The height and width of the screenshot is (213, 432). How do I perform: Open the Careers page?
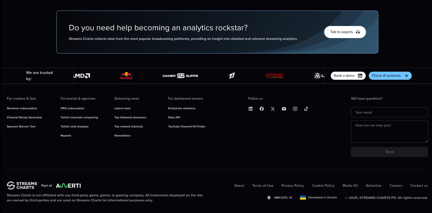pyautogui.click(x=396, y=185)
